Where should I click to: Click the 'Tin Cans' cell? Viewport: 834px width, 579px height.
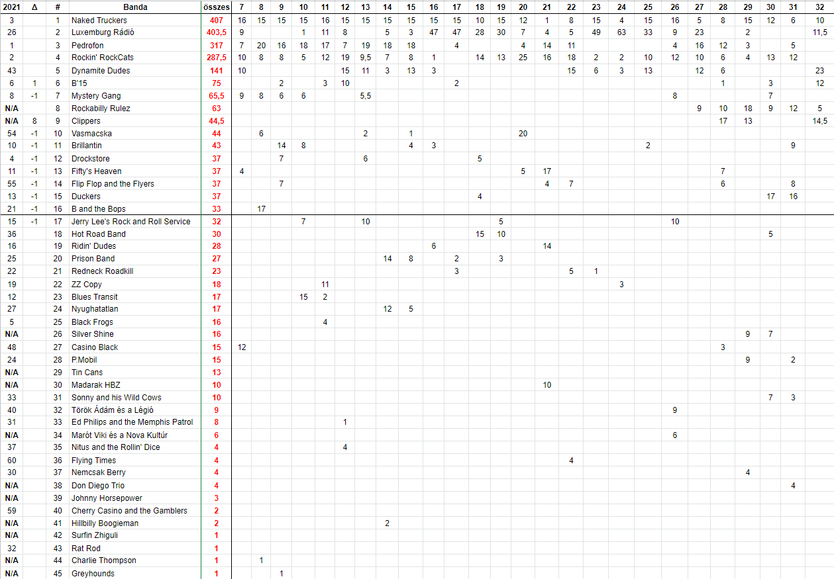point(135,373)
